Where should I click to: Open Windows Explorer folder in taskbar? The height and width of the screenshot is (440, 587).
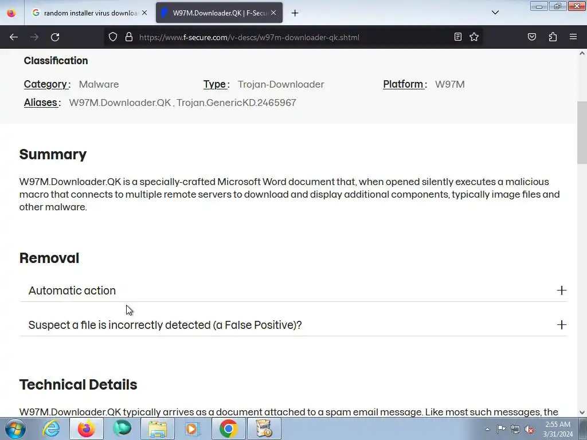pyautogui.click(x=158, y=429)
